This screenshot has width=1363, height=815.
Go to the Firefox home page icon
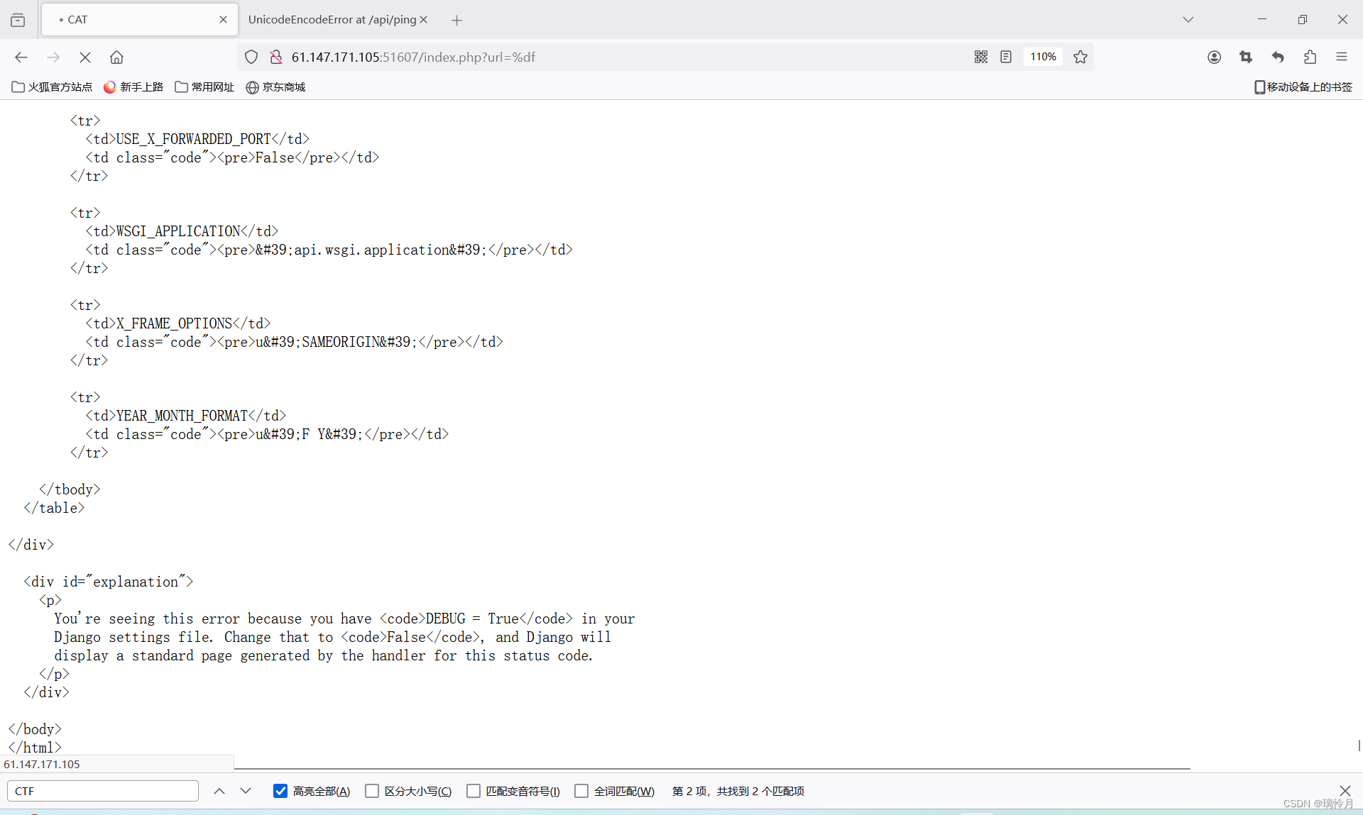point(116,57)
